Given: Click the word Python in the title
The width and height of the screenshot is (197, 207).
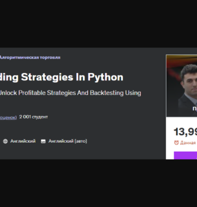Looking at the screenshot, I should [x=105, y=77].
